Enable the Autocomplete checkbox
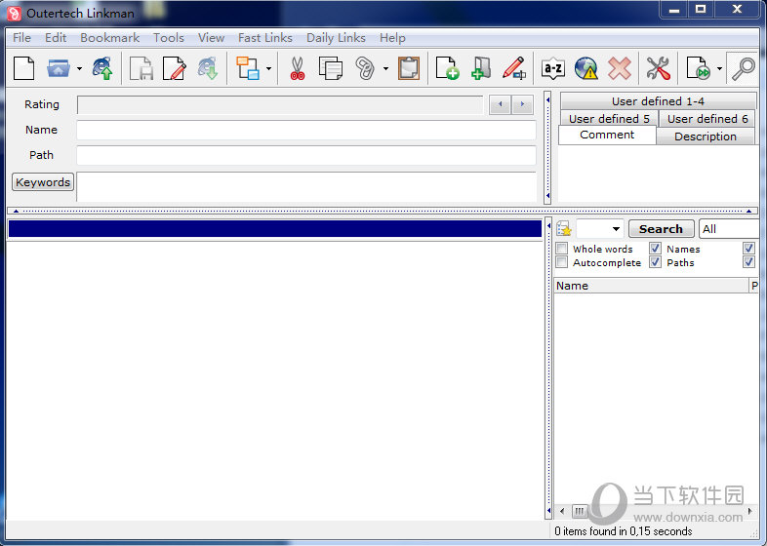 pos(562,262)
